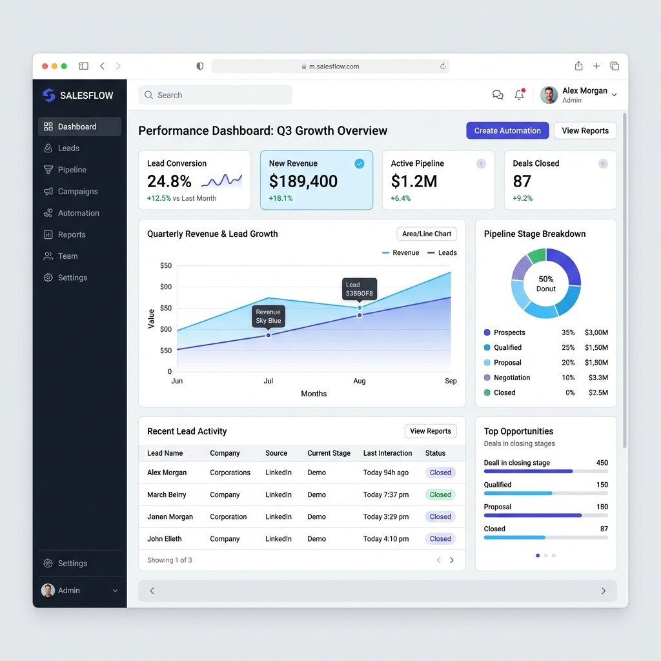The image size is (661, 661).
Task: Open Campaigns in the sidebar
Action: click(x=79, y=191)
